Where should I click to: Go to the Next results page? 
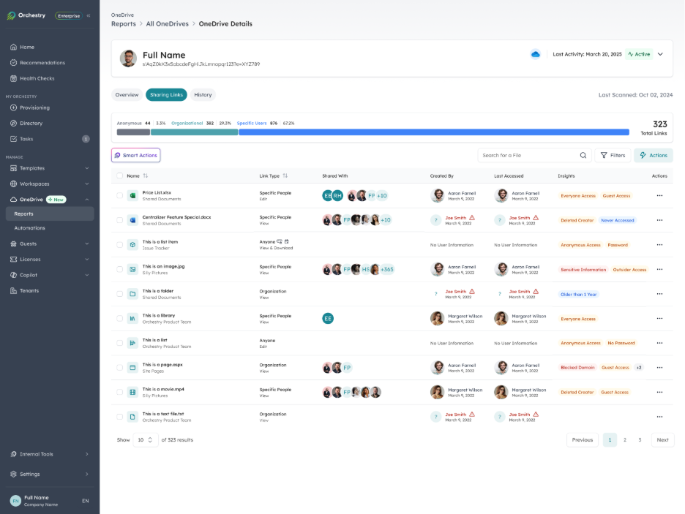coord(663,440)
